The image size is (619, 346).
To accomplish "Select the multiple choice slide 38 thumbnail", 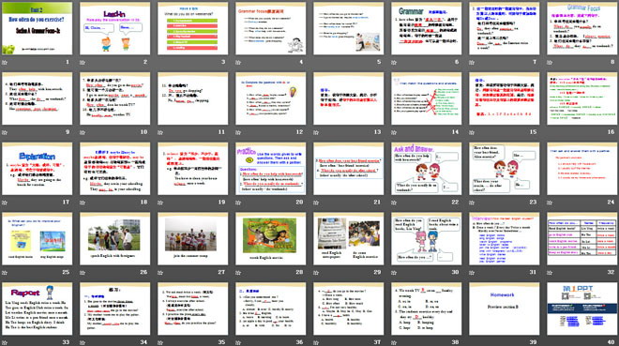I will [427, 308].
